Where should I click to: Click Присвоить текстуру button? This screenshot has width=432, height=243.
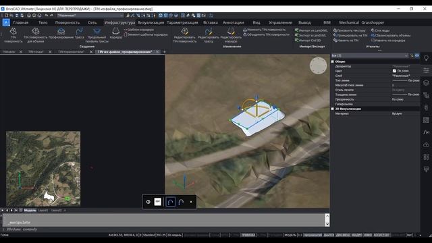[x=350, y=30]
